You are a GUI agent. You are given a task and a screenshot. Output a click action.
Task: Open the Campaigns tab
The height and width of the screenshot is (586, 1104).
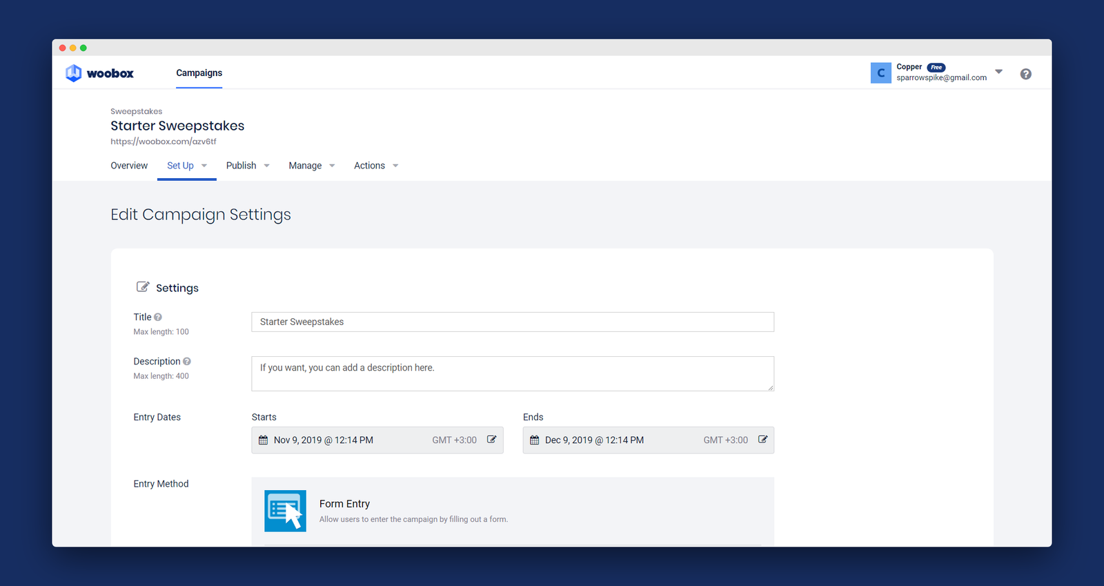pyautogui.click(x=199, y=72)
